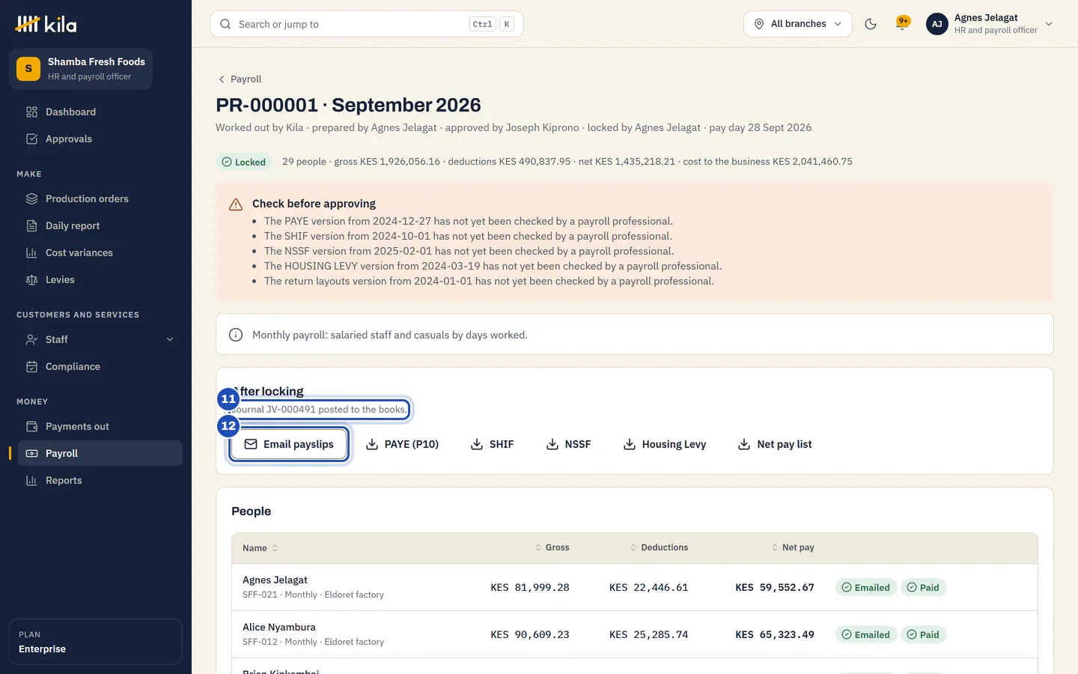Click net pay KES 59,552.67
Image resolution: width=1078 pixels, height=674 pixels.
coord(775,587)
